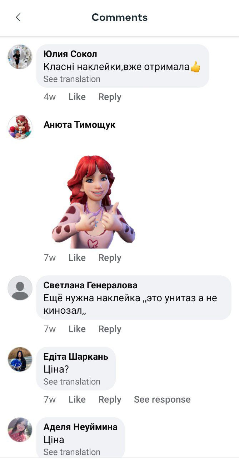
Task: Reply to Анюта Тимощук's sticker comment
Action: (110, 257)
